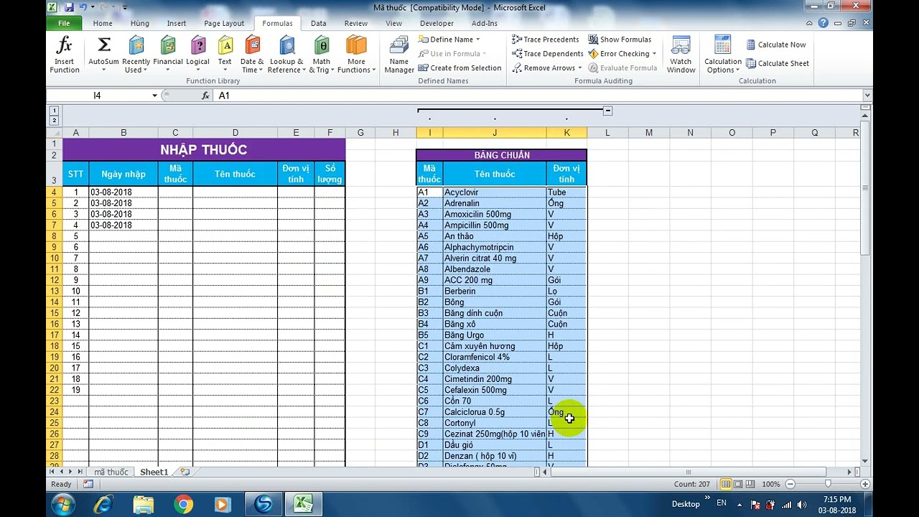This screenshot has height=517, width=919.
Task: Minimize the ribbon with caret icon
Action: click(810, 23)
